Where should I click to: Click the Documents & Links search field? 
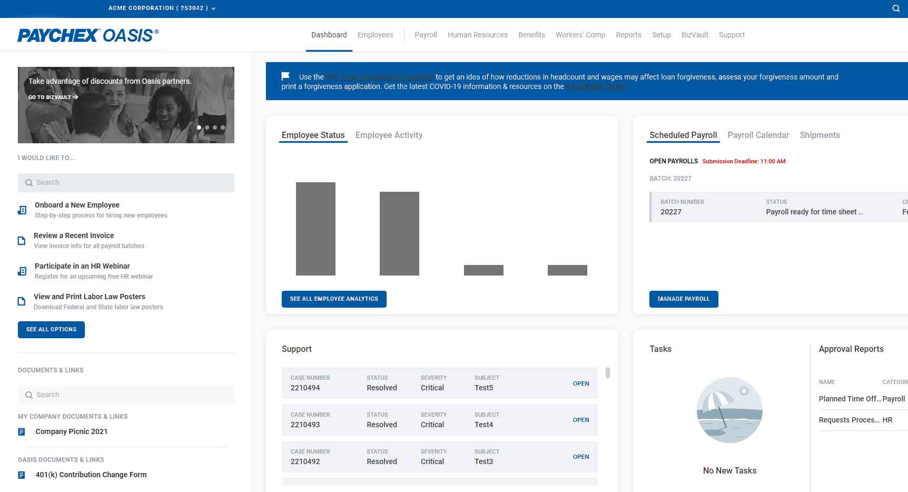pos(126,395)
